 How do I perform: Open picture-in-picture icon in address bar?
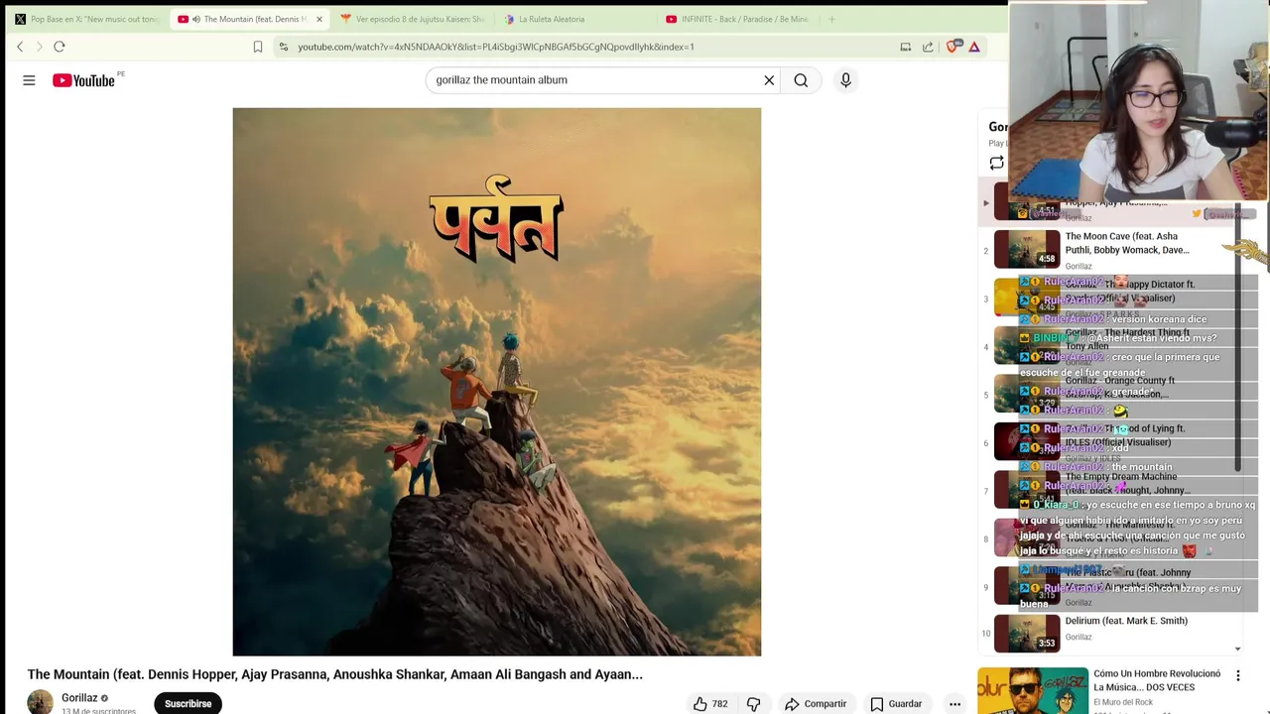pos(905,47)
